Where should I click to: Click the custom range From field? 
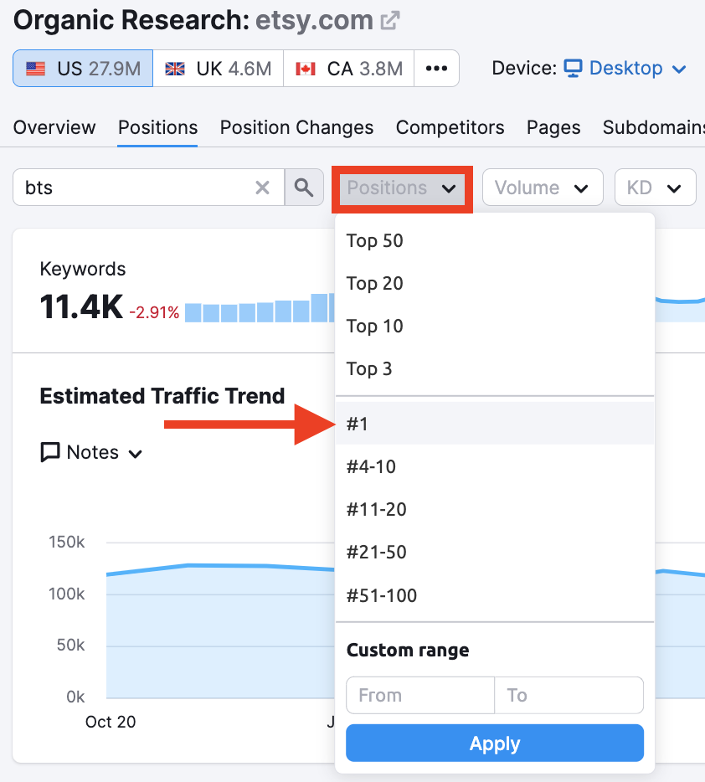coord(420,695)
